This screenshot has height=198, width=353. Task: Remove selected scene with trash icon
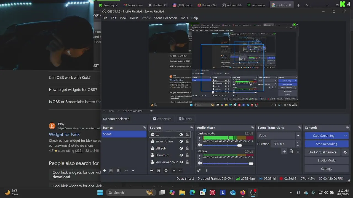111,170
